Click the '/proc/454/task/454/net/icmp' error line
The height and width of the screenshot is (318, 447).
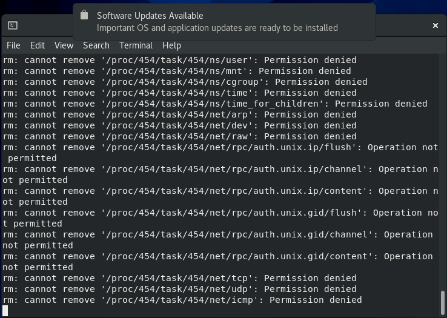[x=182, y=300]
